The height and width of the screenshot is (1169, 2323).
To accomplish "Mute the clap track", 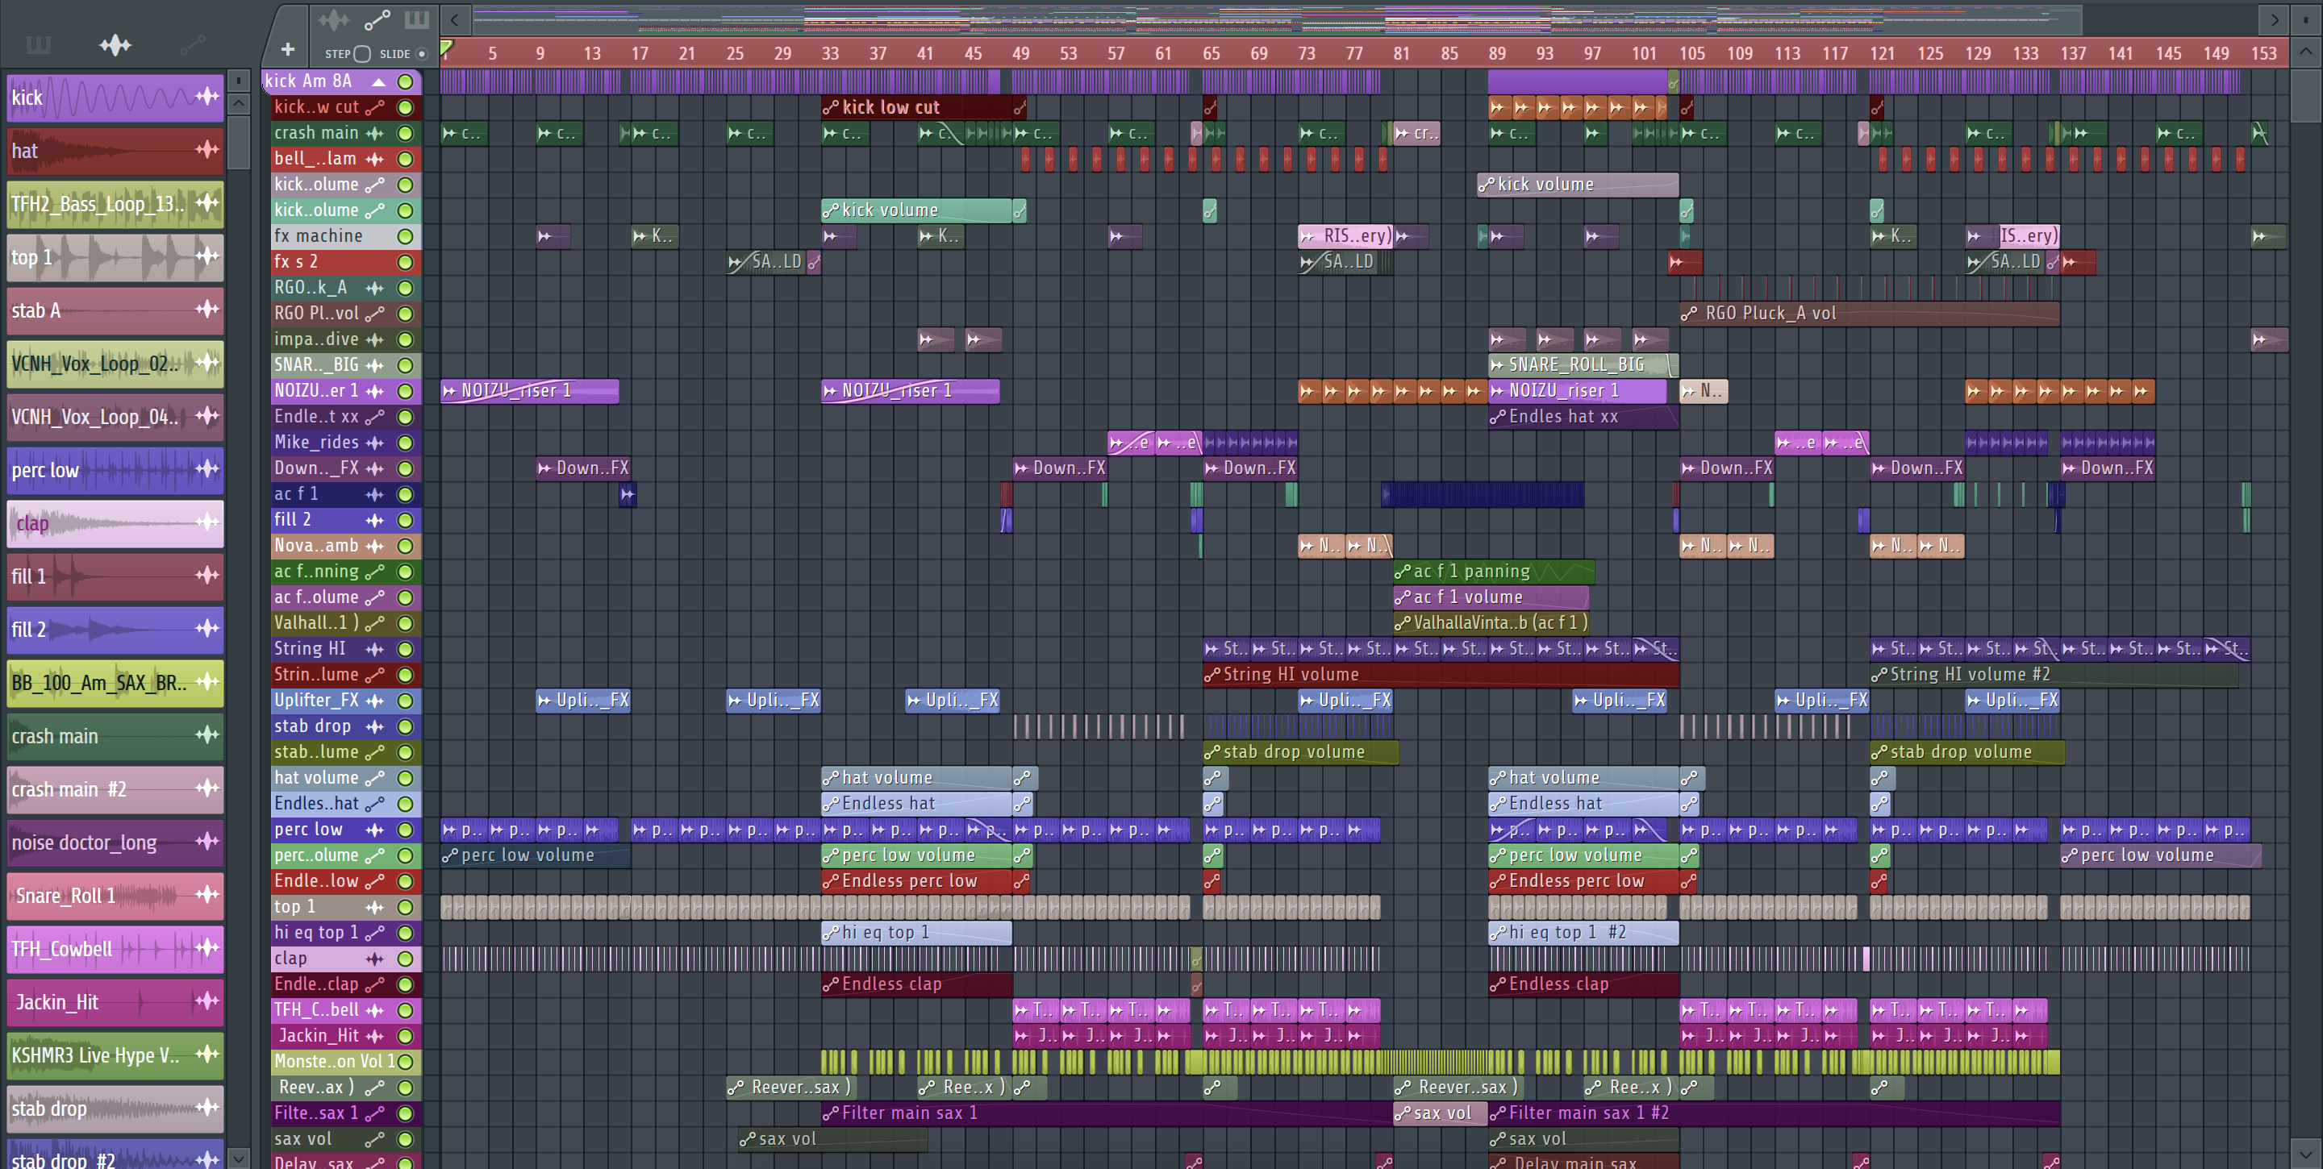I will point(406,959).
